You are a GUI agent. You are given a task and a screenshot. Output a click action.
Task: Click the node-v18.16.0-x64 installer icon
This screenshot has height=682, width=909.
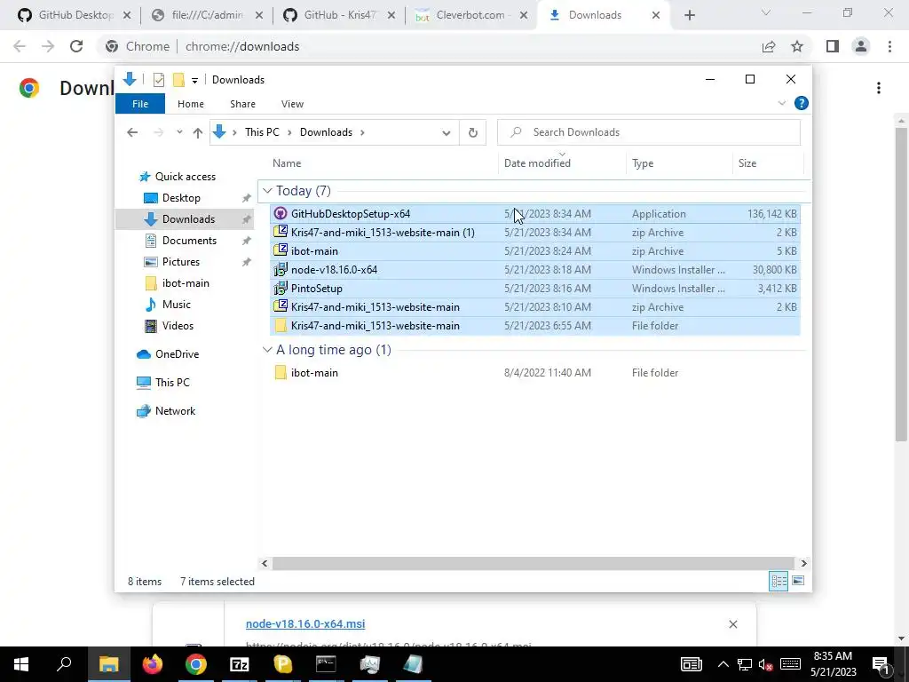tap(281, 269)
